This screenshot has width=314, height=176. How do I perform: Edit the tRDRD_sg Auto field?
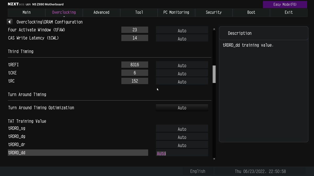182,129
